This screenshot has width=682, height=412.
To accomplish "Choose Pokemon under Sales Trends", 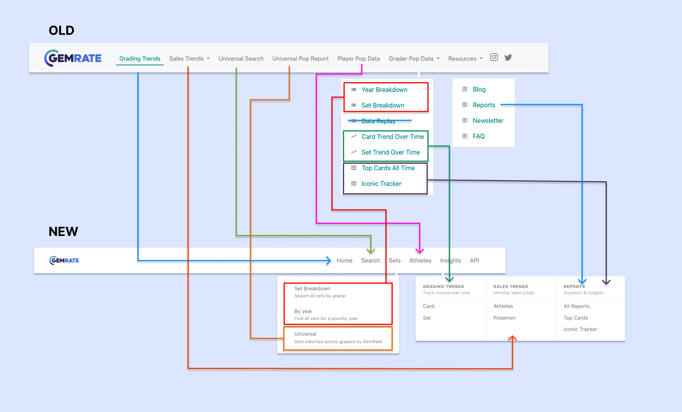I will point(504,318).
